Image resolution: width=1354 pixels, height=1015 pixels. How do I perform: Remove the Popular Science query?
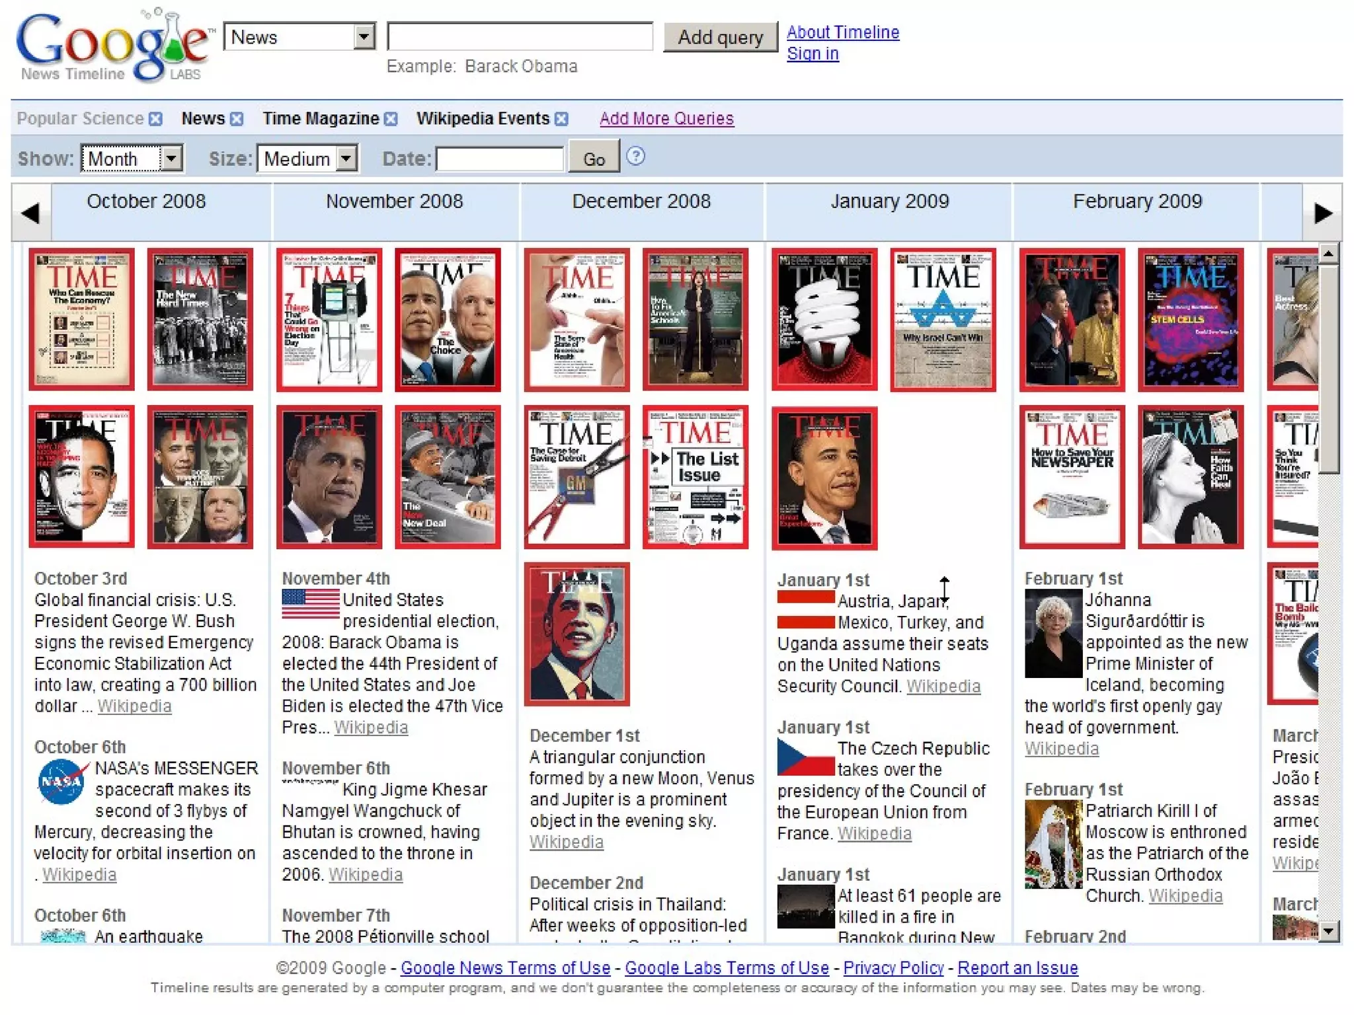pos(155,119)
